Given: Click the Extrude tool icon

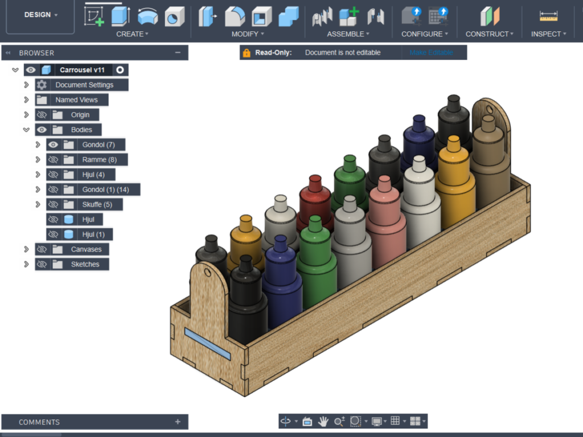Looking at the screenshot, I should coord(120,16).
